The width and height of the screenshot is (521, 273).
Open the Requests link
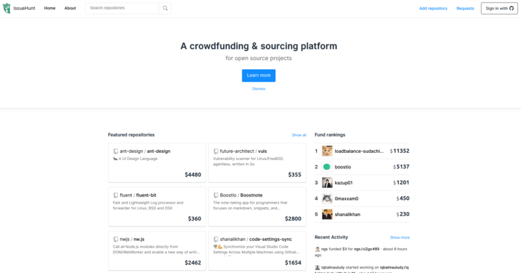click(x=465, y=8)
